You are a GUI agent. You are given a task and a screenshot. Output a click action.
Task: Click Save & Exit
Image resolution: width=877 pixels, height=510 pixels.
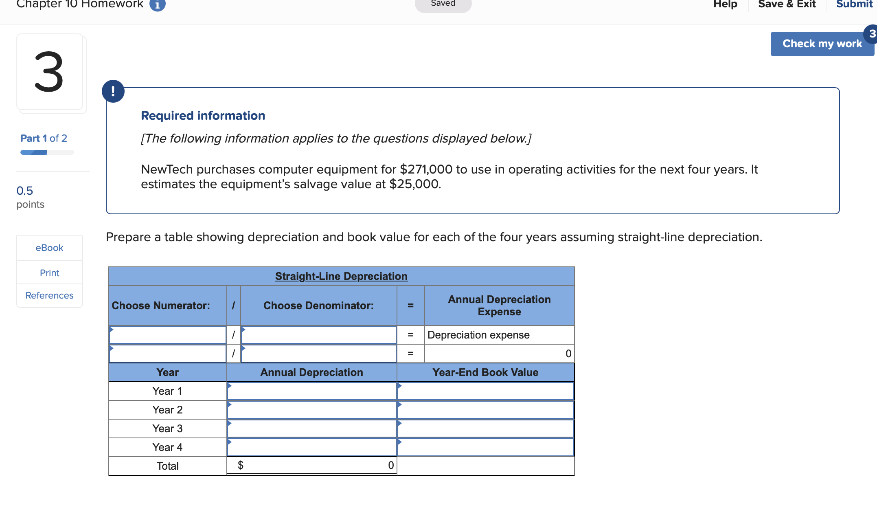(x=787, y=5)
